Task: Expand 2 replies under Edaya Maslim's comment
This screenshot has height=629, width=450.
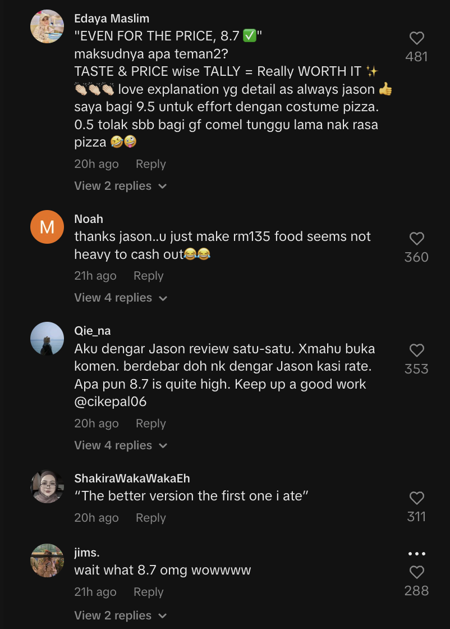Action: [x=121, y=186]
